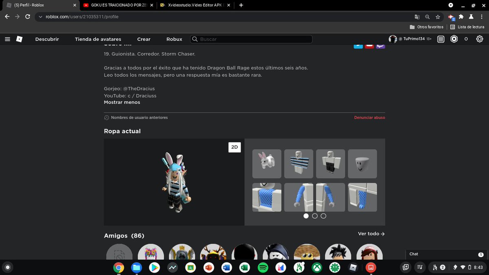Open the Chrome three-dot menu

(481, 17)
